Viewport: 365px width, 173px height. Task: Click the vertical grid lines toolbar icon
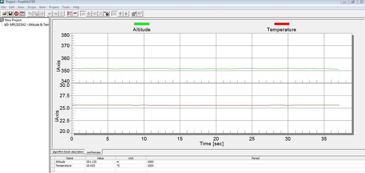click(x=114, y=14)
